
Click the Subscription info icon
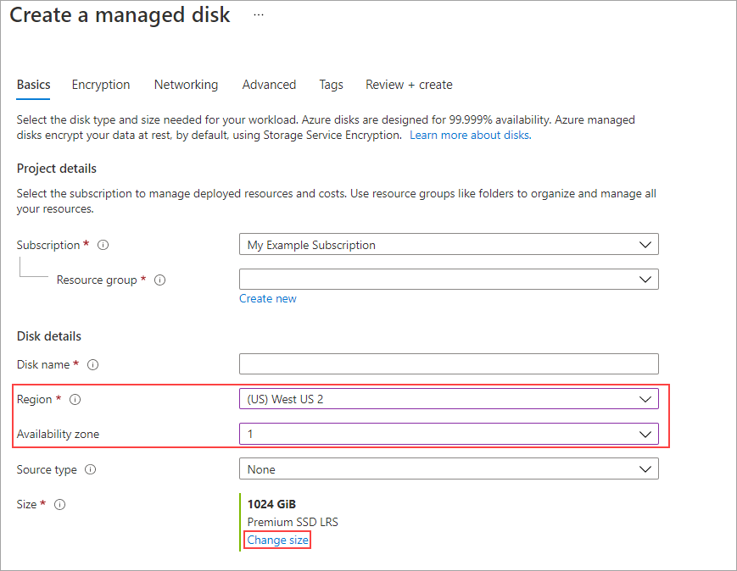click(103, 245)
